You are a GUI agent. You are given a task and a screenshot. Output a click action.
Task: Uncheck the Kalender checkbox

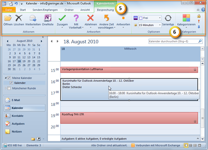pos(11,83)
